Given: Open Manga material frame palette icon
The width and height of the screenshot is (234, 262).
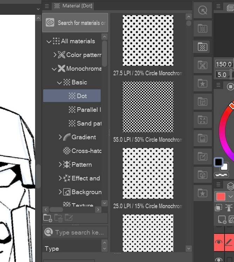Looking at the screenshot, I should point(202,102).
